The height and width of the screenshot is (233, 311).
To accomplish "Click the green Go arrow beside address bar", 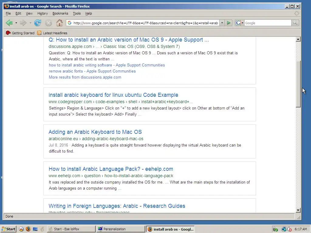I will 229,23.
